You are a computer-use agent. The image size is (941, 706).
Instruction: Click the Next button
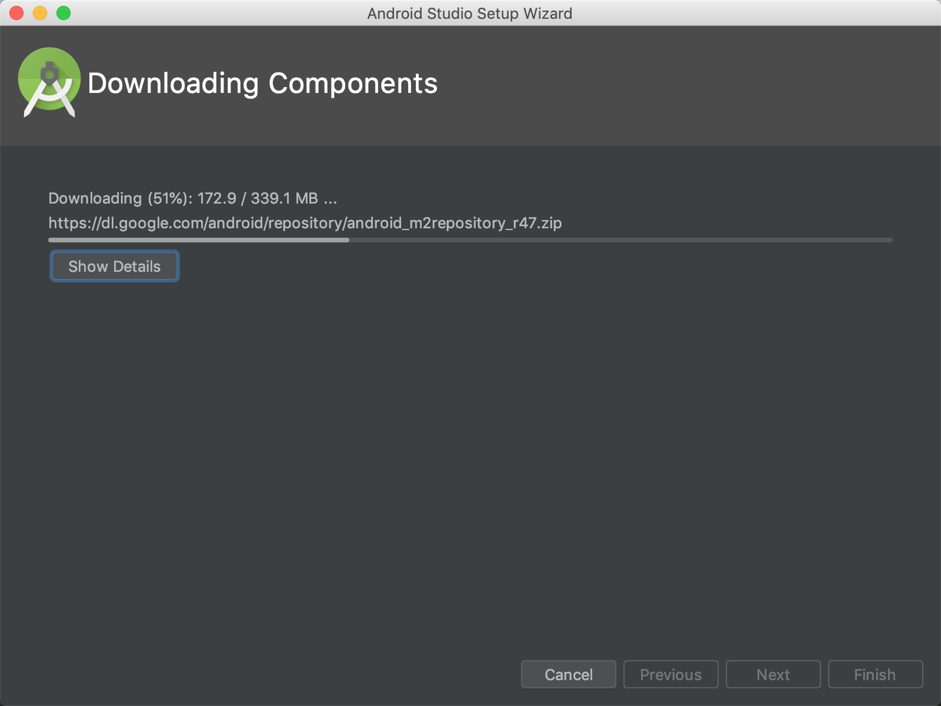[x=773, y=674]
